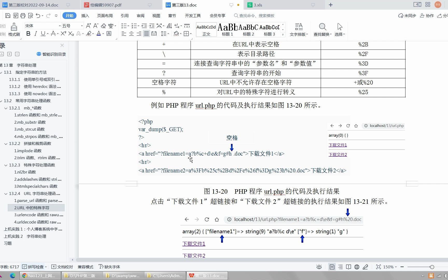Open the 插入 ribbon tab
Screen dimensions: 448x280
[x=85, y=16]
